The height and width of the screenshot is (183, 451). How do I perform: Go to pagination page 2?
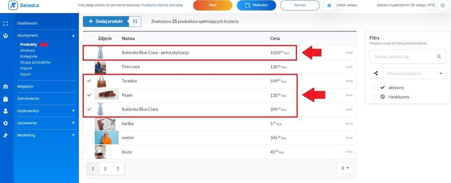coord(105,169)
